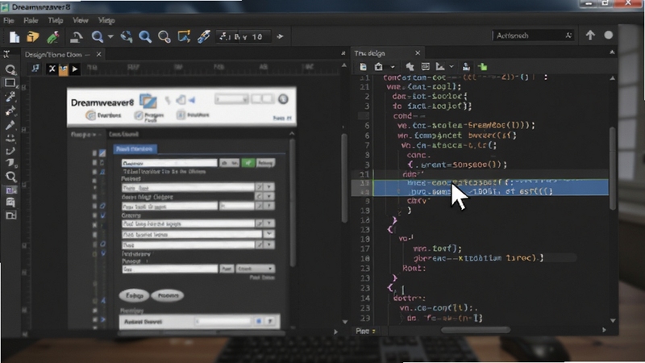Toggle the checkbox marked with an X
645x363 pixels.
tap(94, 225)
